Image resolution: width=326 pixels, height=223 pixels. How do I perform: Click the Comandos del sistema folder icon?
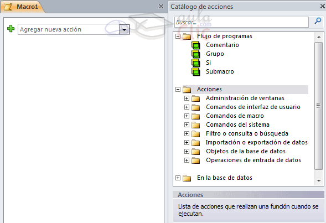click(195, 125)
